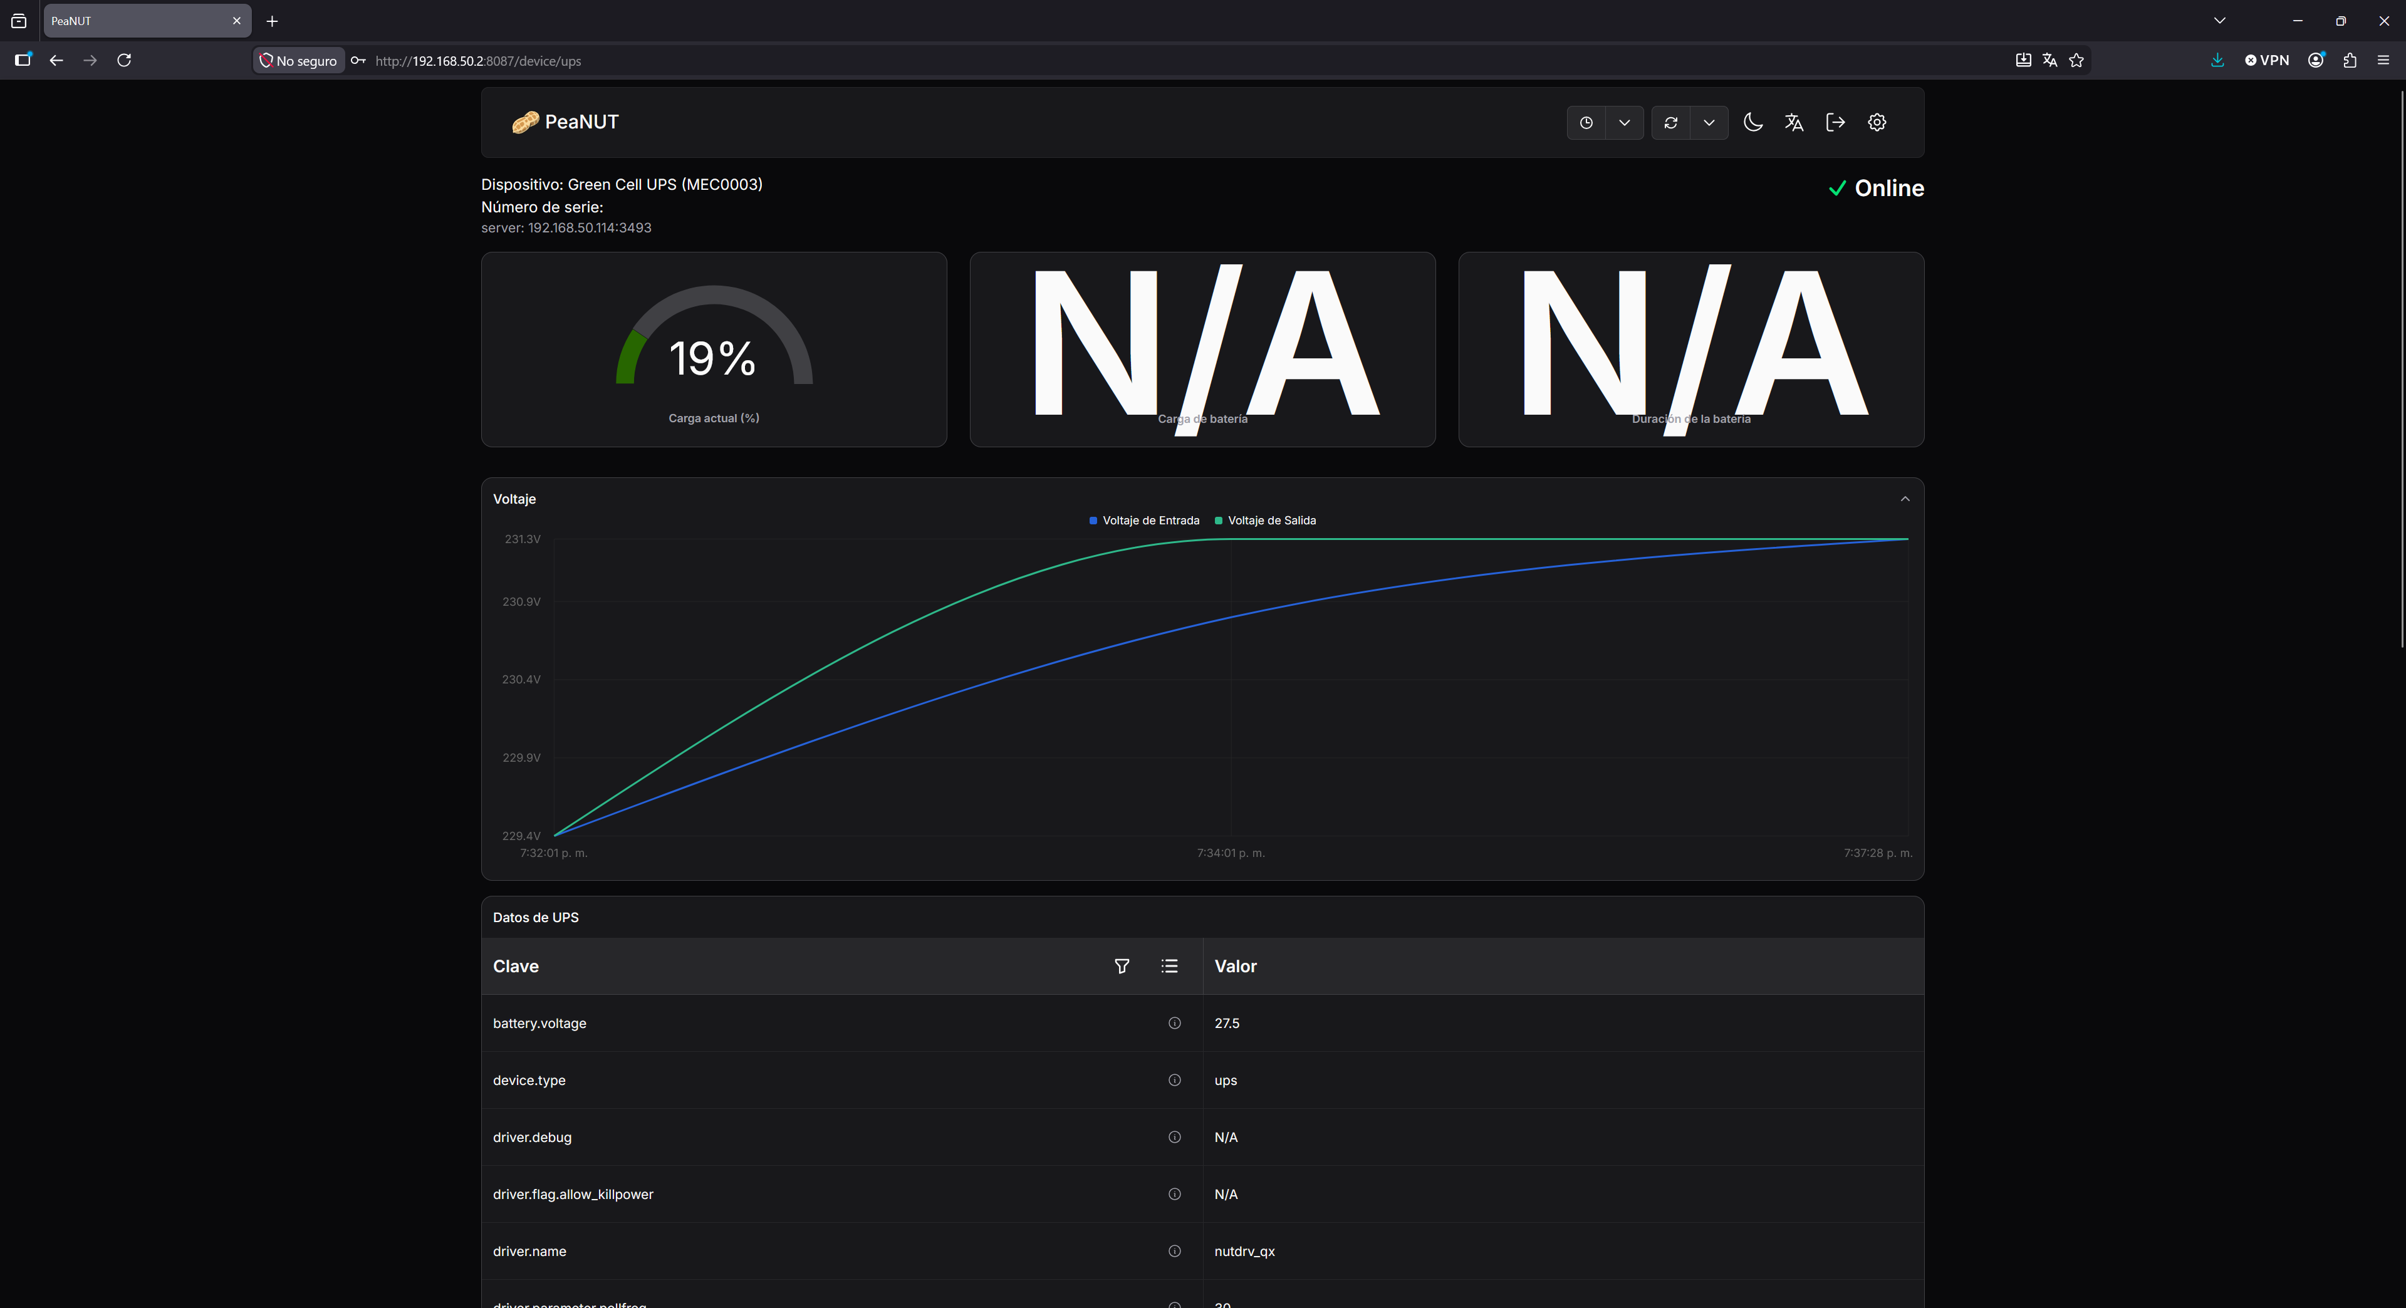
Task: Open the PeaNUT home logo
Action: point(565,122)
